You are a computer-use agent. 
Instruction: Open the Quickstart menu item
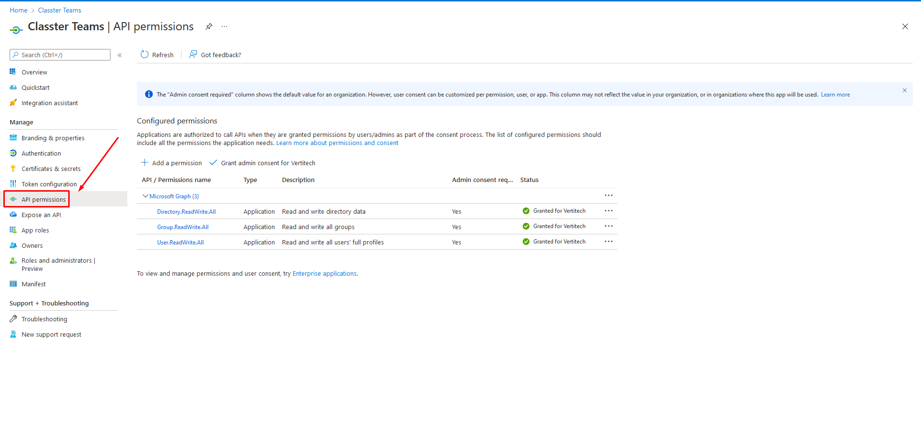[36, 88]
